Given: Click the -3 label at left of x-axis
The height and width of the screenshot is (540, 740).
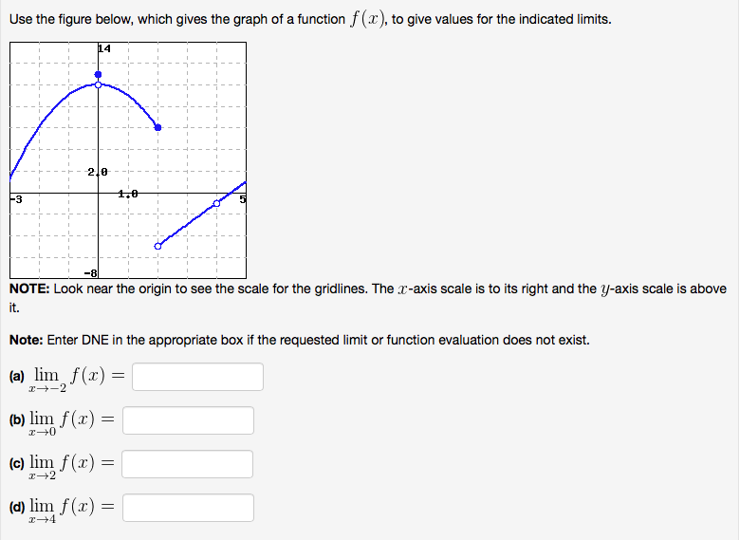Looking at the screenshot, I should coord(16,199).
